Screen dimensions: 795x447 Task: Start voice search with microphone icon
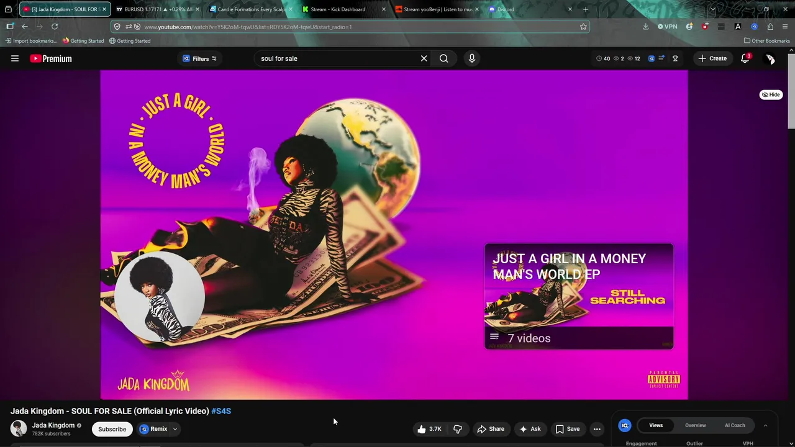472,58
